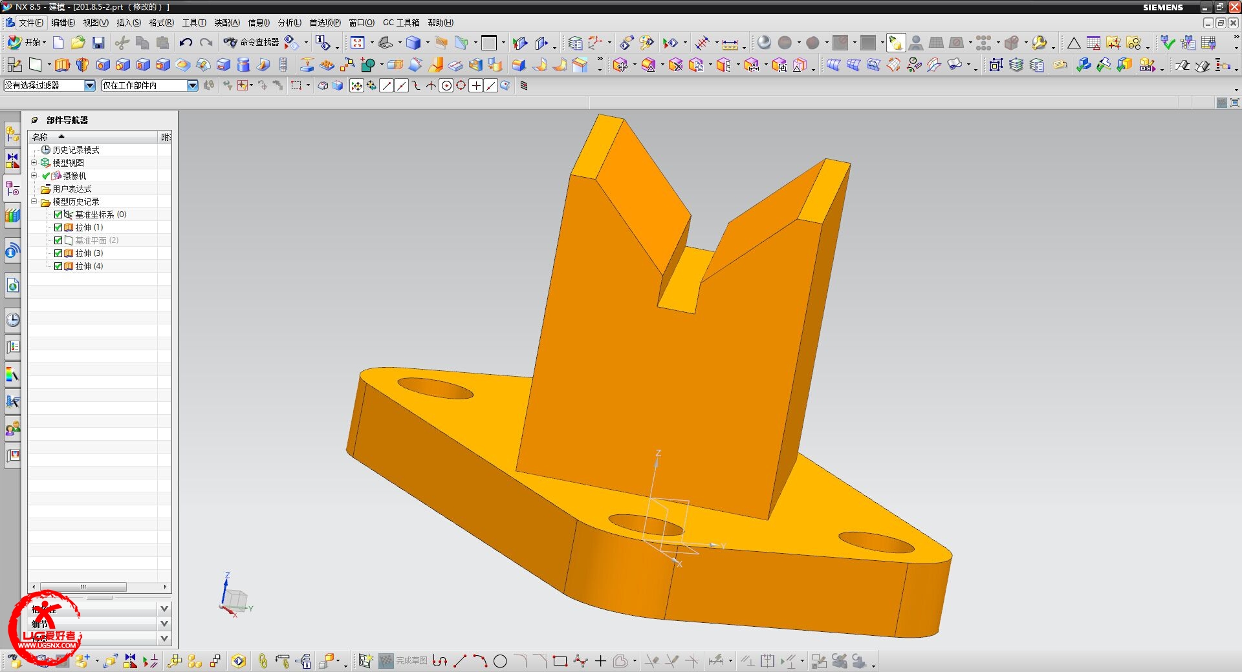The width and height of the screenshot is (1242, 672).
Task: Open the 编辑(E) menu
Action: point(63,23)
